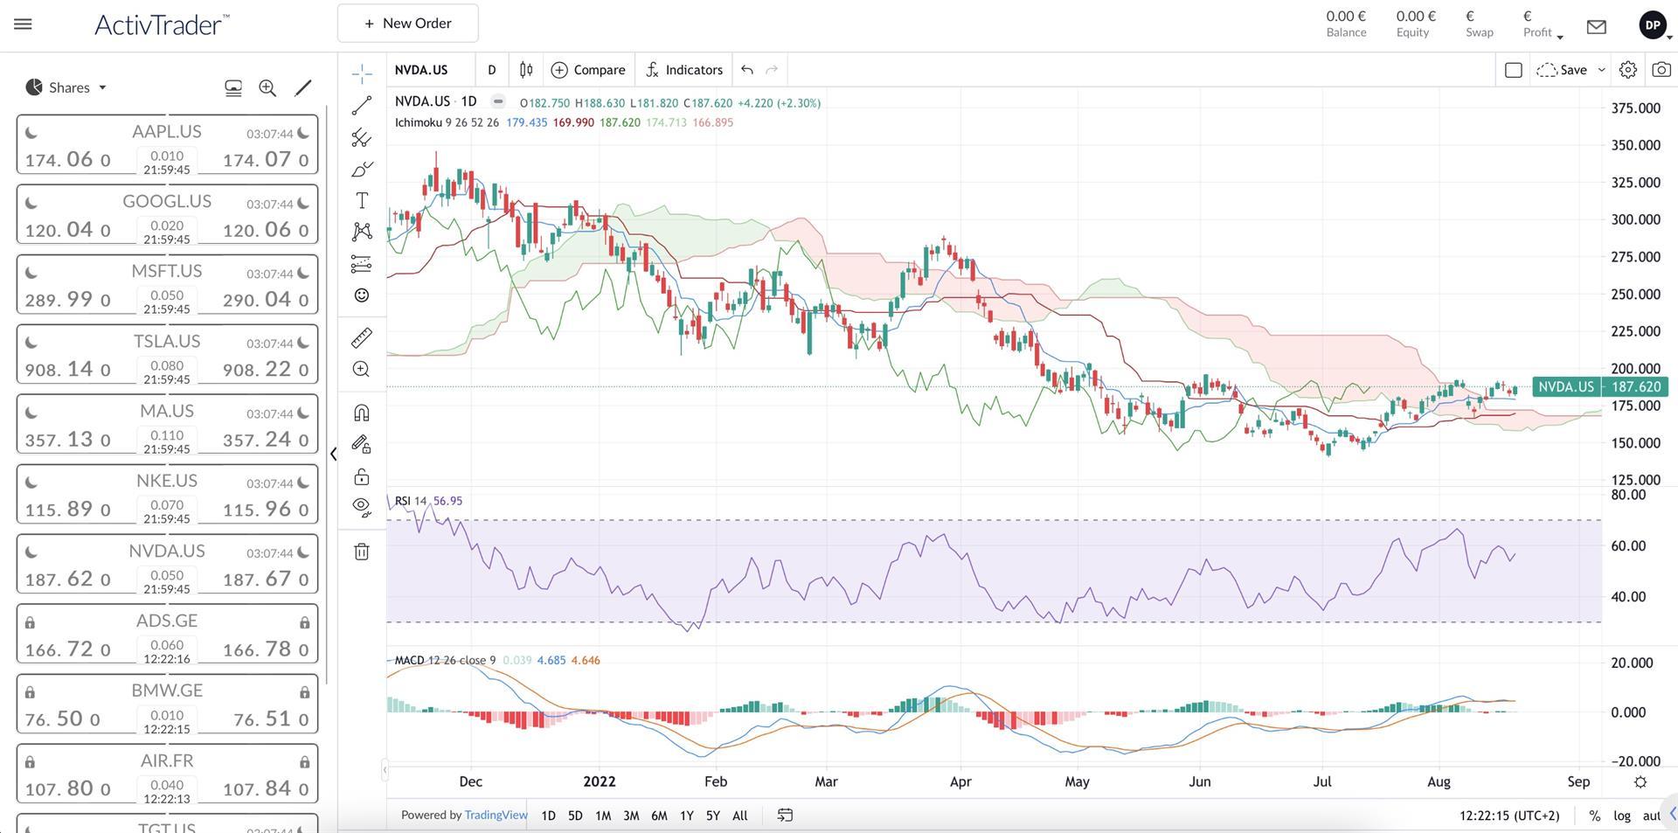Open the hamburger main menu

click(x=24, y=24)
